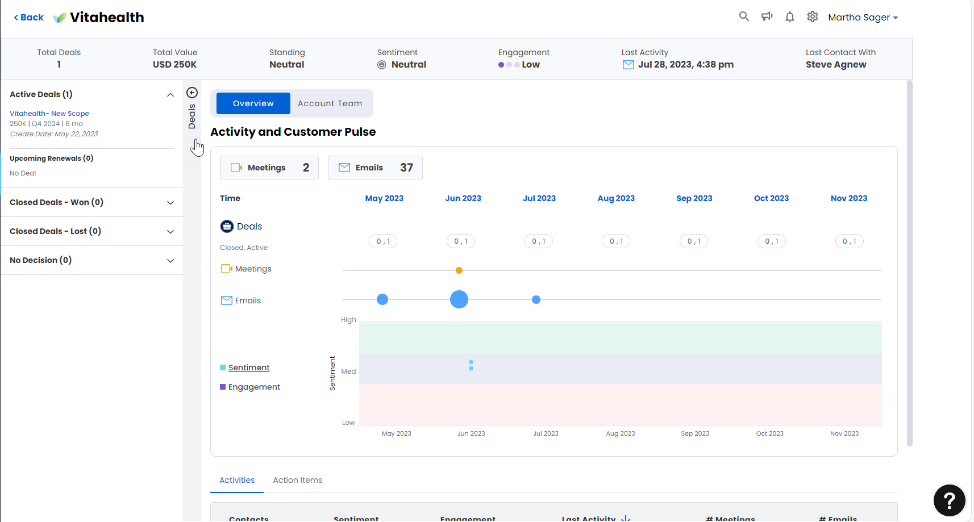Click the Nov 2023 column header
The height and width of the screenshot is (522, 974).
849,198
